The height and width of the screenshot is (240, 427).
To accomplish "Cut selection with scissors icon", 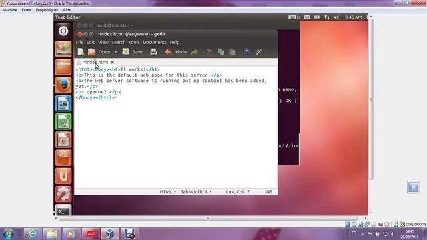I will tap(209, 52).
